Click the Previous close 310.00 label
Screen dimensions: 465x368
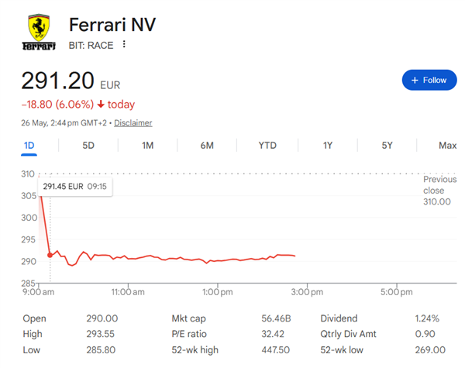(x=439, y=191)
